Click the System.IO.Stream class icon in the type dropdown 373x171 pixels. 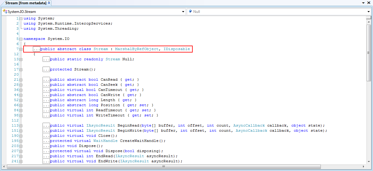[x=5, y=12]
